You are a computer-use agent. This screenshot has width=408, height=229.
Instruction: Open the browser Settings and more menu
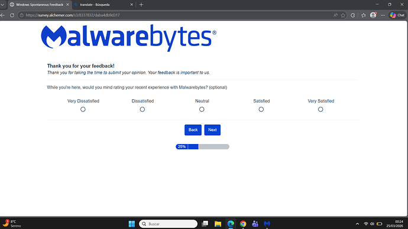[x=383, y=15]
